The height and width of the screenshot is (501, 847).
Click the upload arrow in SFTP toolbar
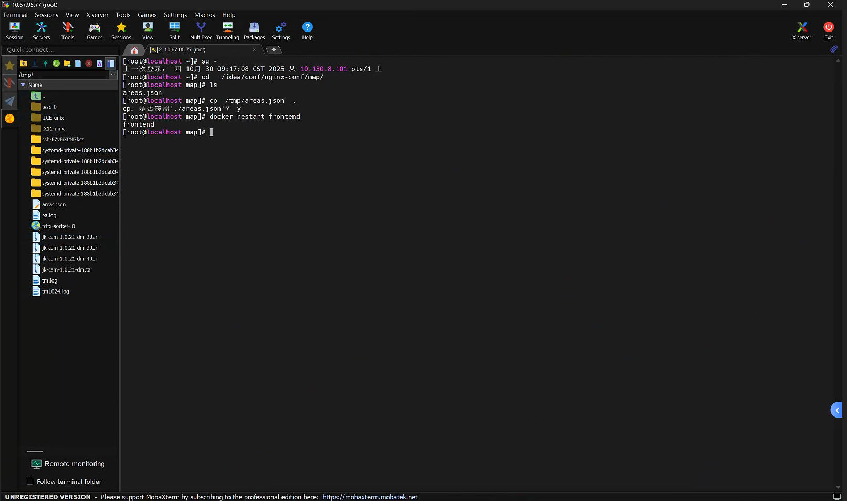click(45, 64)
